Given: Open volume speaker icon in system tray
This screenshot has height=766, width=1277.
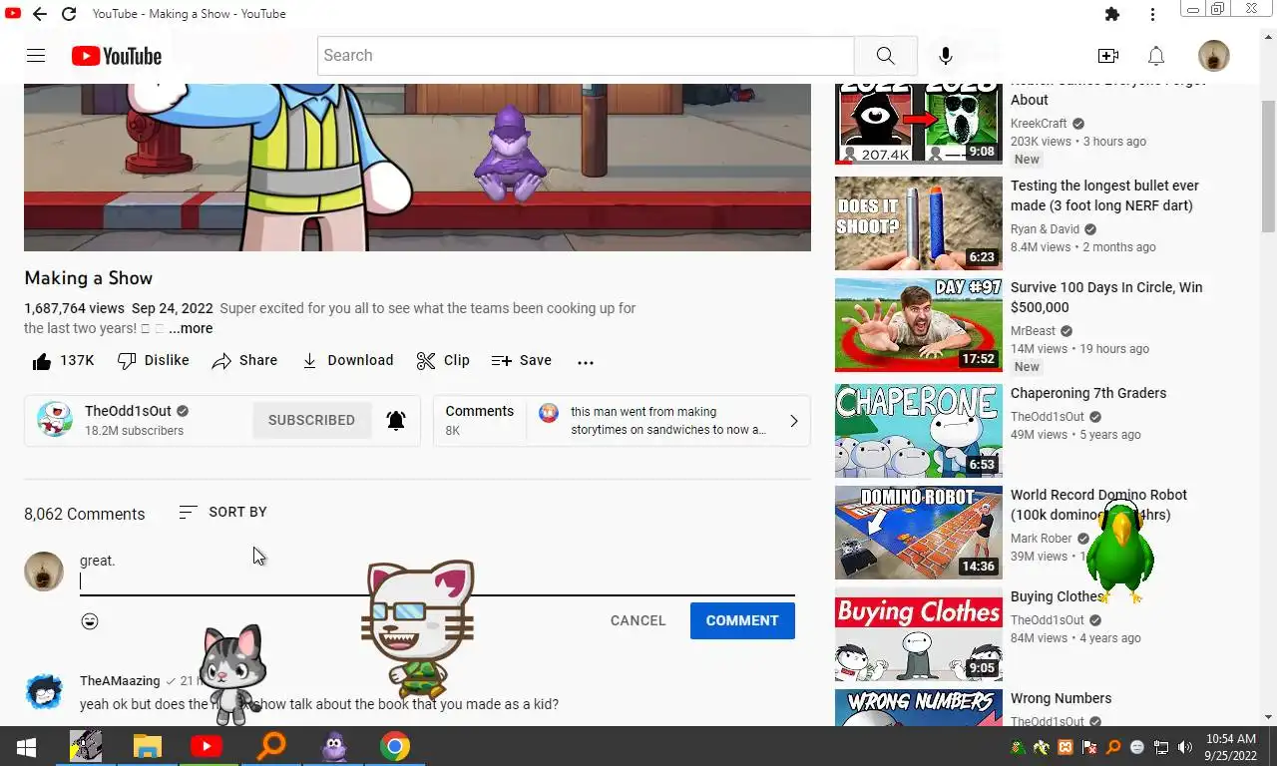Looking at the screenshot, I should point(1184,747).
